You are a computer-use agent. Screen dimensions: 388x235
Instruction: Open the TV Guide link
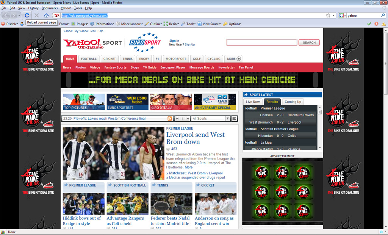tap(150, 67)
